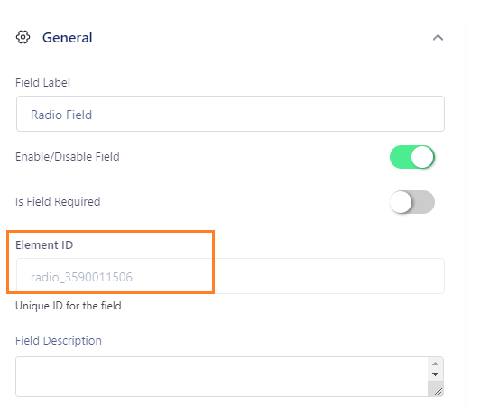Click the Radio Field text value

(61, 115)
